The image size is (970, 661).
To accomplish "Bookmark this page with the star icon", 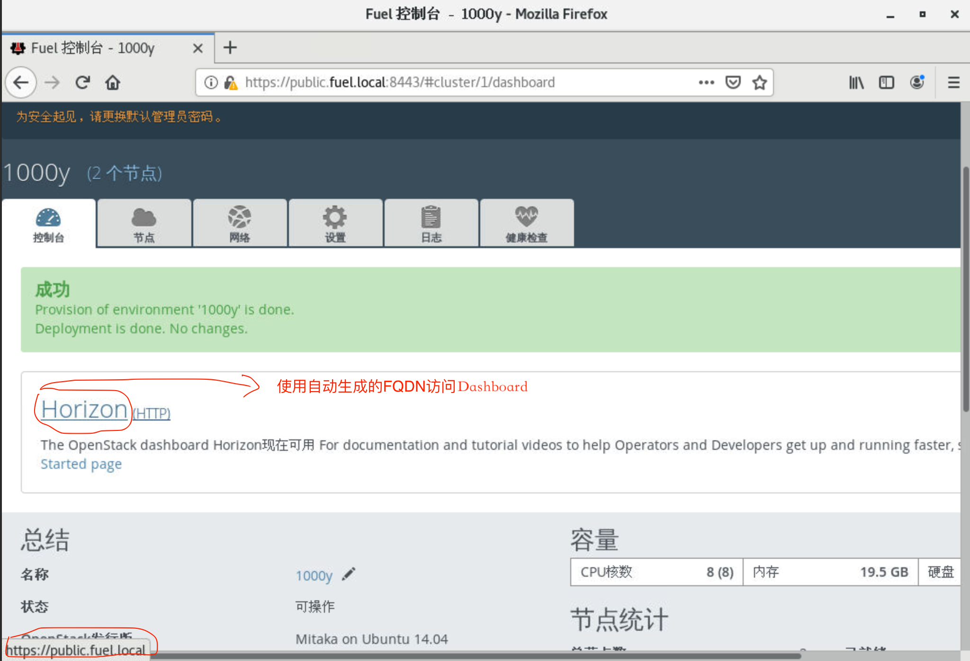I will (x=760, y=82).
